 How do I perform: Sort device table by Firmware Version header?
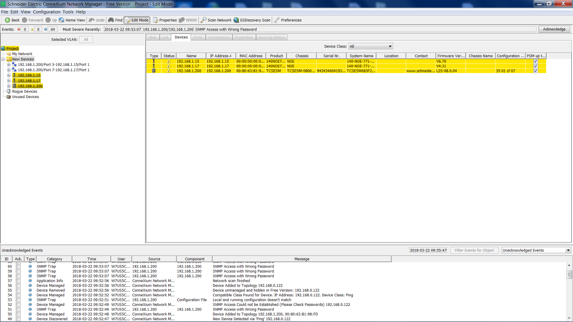(451, 56)
